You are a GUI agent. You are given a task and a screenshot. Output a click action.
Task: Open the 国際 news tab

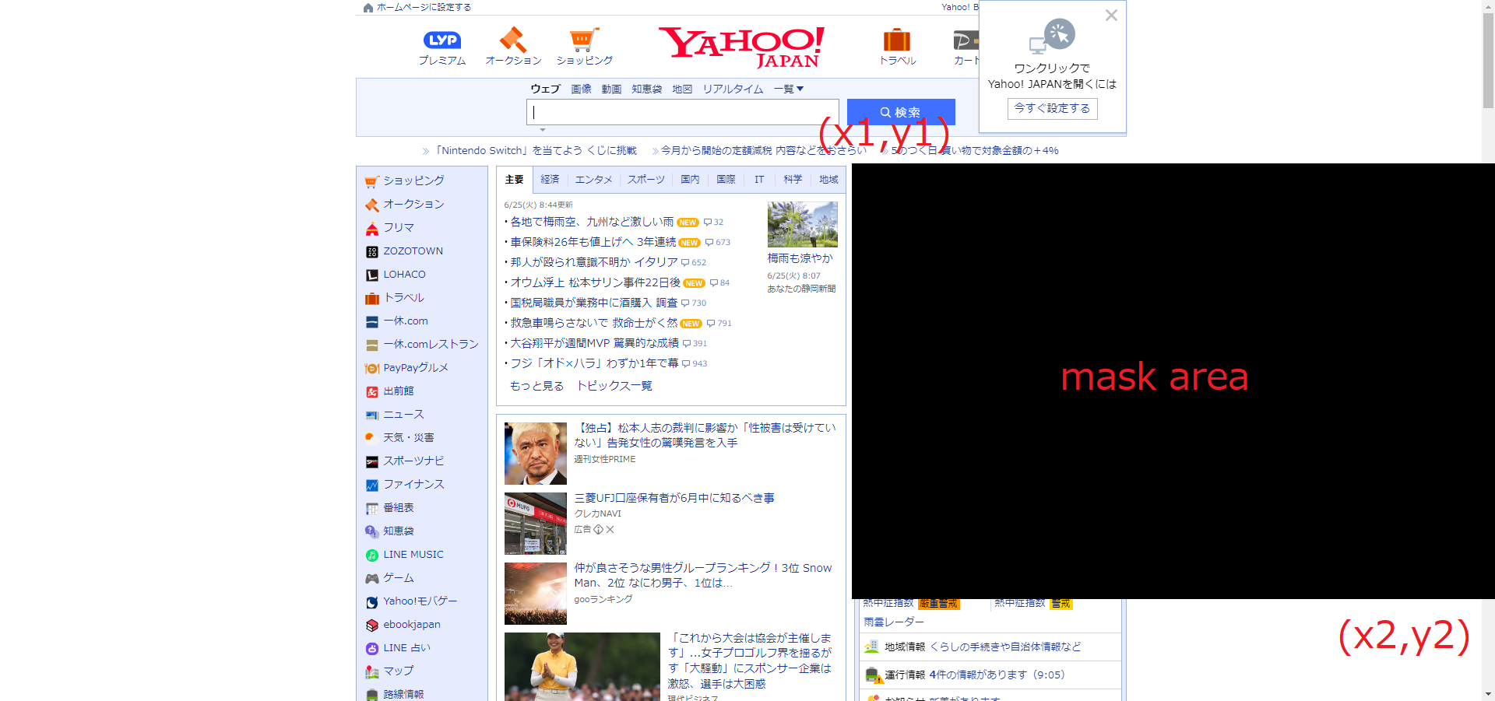(726, 179)
